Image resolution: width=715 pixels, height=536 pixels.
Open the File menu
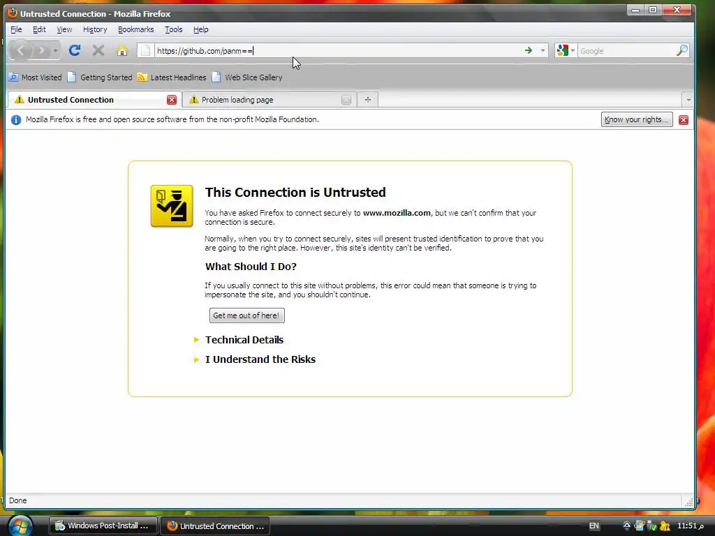pos(16,29)
